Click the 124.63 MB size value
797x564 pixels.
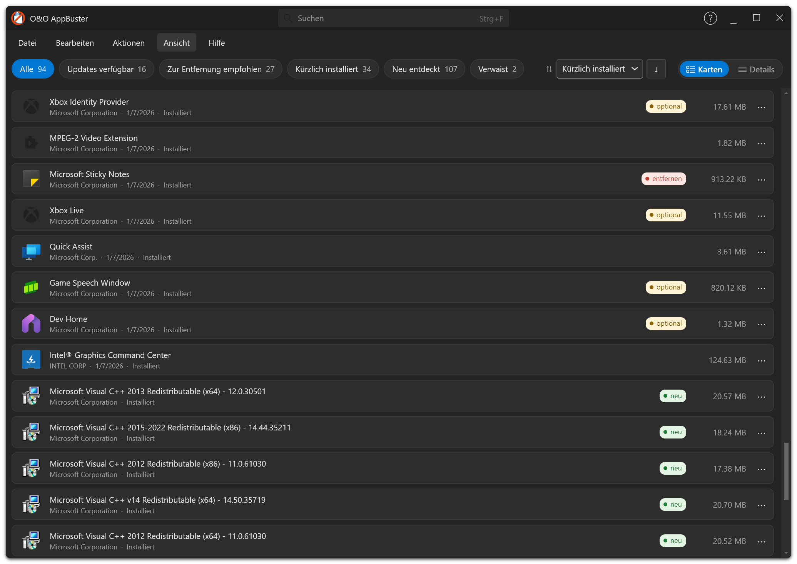[x=727, y=360]
